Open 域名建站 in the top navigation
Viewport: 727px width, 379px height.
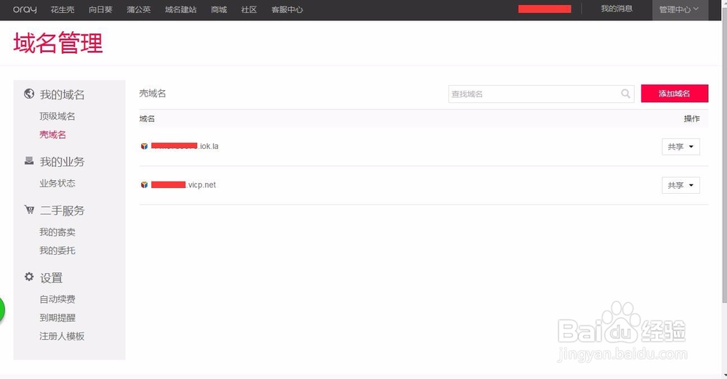pyautogui.click(x=181, y=9)
